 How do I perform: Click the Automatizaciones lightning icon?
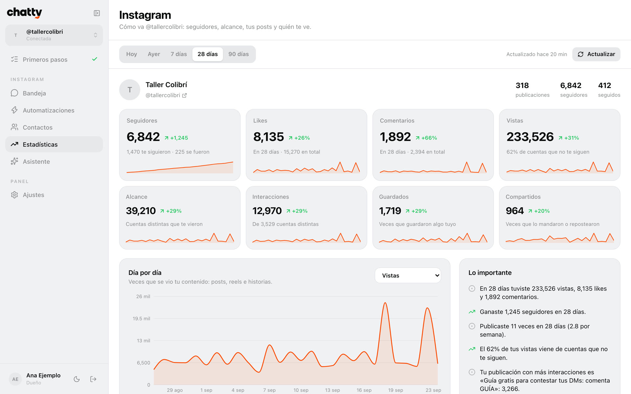point(14,110)
